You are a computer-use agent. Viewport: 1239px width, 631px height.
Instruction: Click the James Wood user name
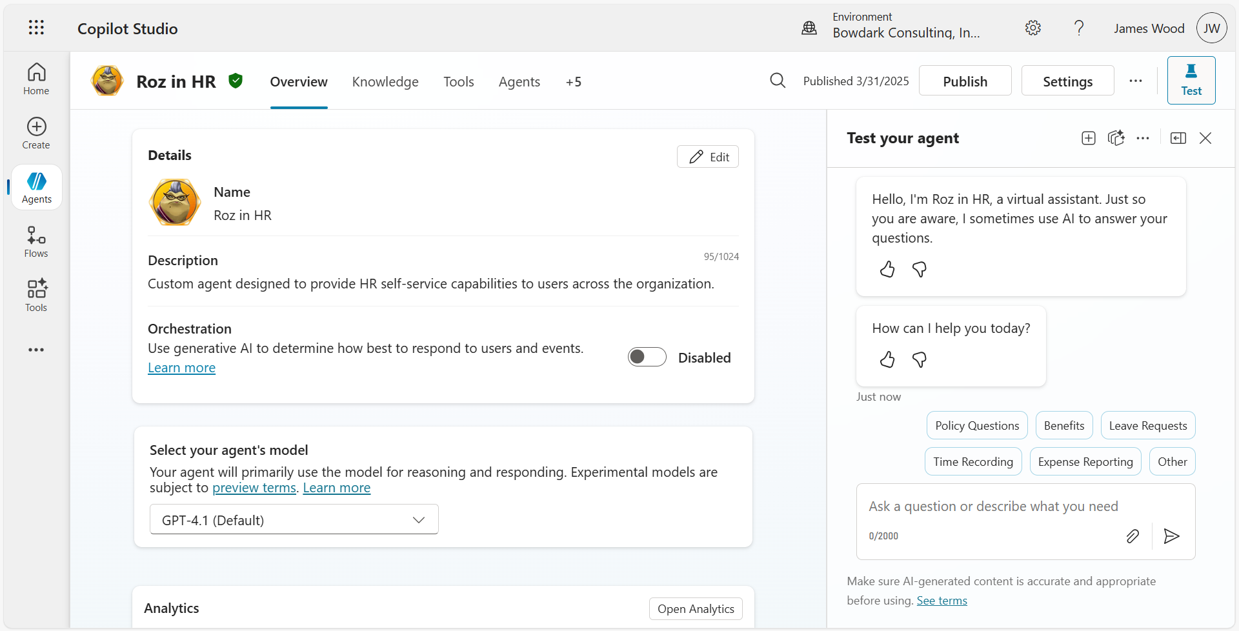point(1149,28)
